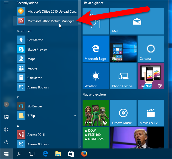Click the 'Life at a glance' group title

tap(93, 3)
